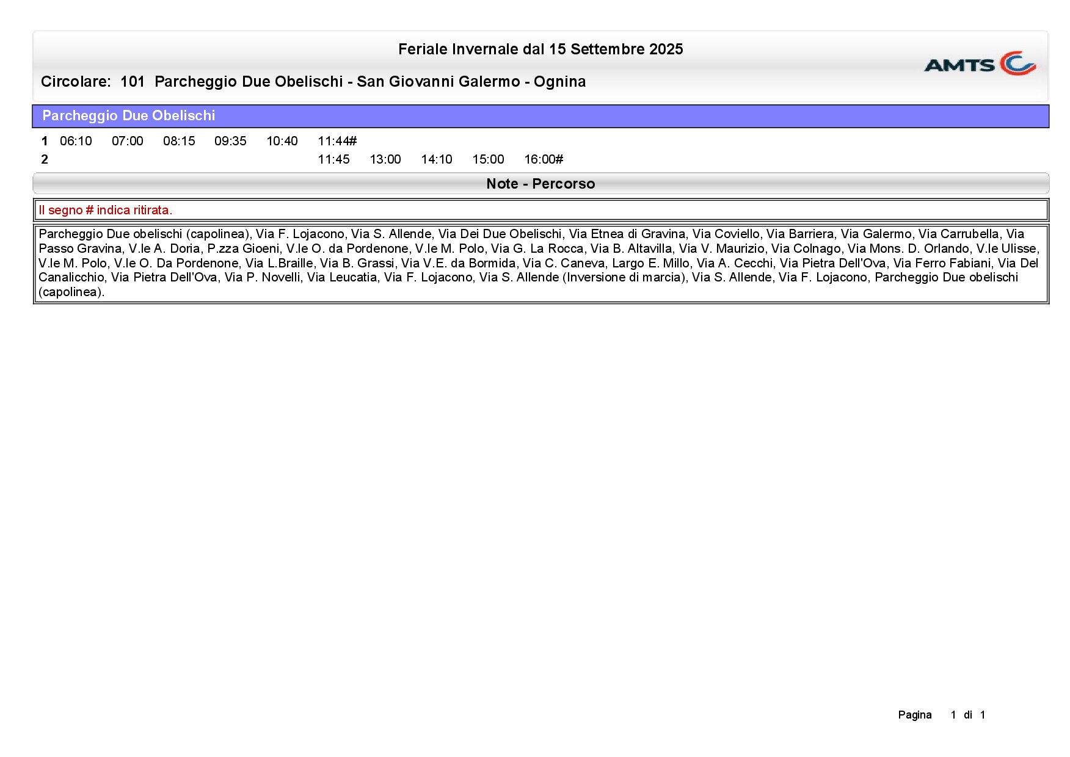
Task: Click the Feriale Invernale dal 15 Settembre 2025 title
Action: pyautogui.click(x=540, y=49)
